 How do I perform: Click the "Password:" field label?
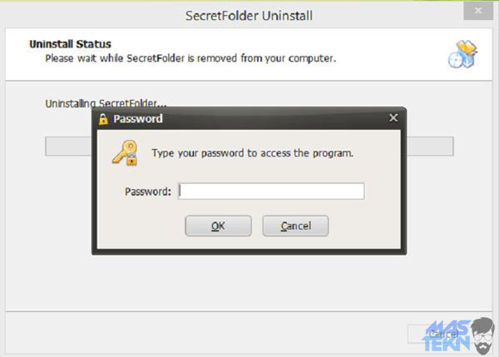click(x=148, y=191)
